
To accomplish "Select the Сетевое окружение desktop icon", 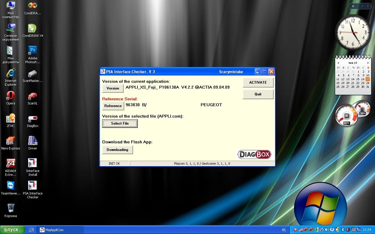I will pyautogui.click(x=11, y=32).
